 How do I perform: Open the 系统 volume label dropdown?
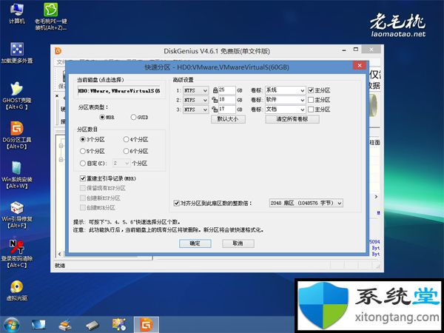coord(286,90)
